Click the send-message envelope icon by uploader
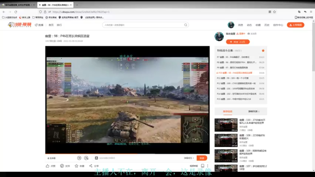 click(248, 34)
